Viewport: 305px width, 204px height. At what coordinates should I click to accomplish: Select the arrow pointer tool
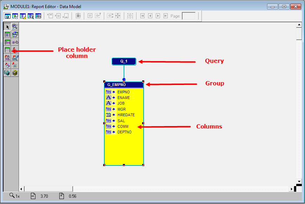point(7,27)
